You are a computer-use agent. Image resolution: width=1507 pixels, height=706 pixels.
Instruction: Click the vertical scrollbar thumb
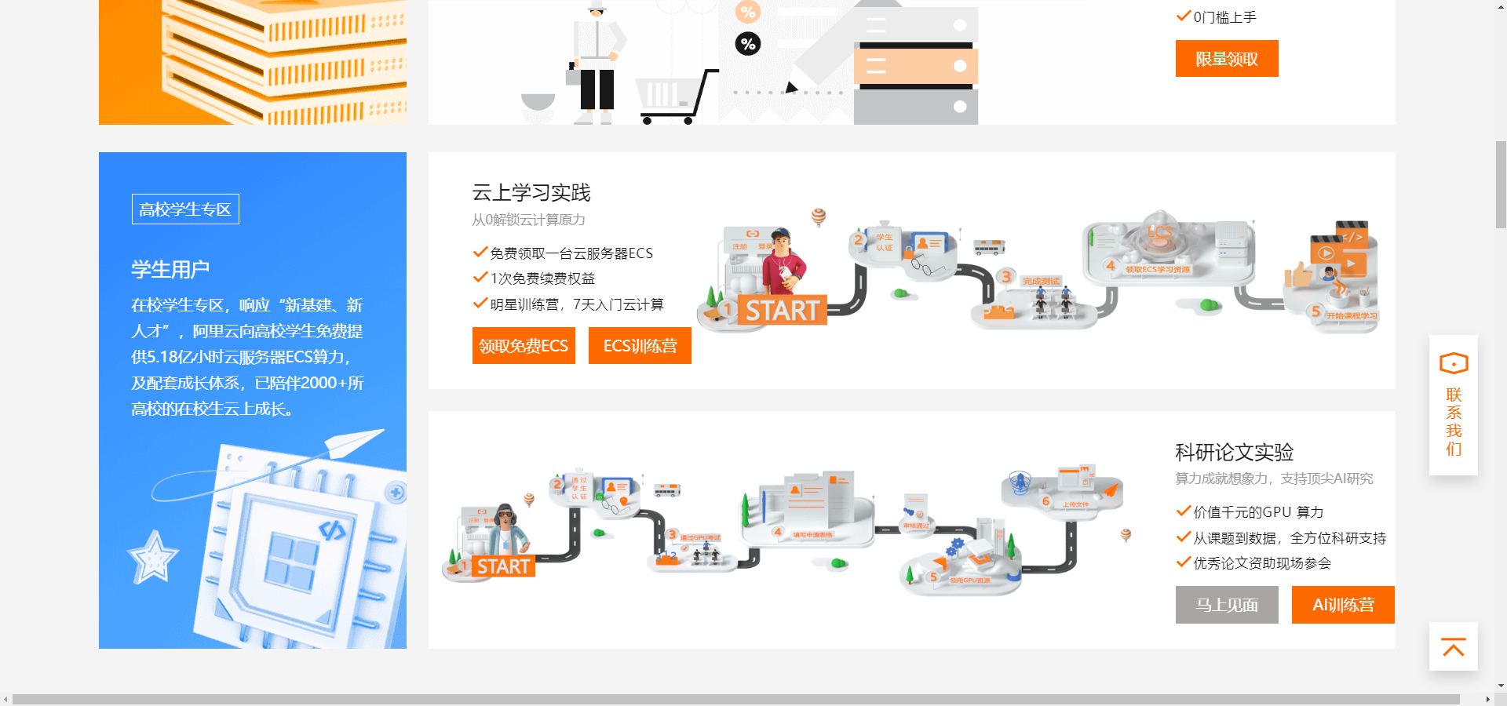(x=1501, y=184)
